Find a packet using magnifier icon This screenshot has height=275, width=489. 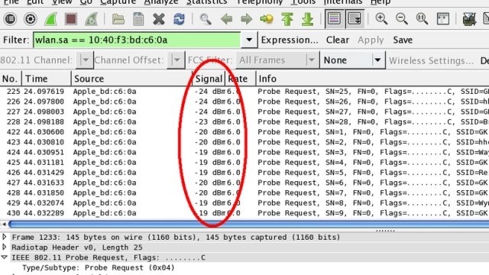click(x=206, y=19)
